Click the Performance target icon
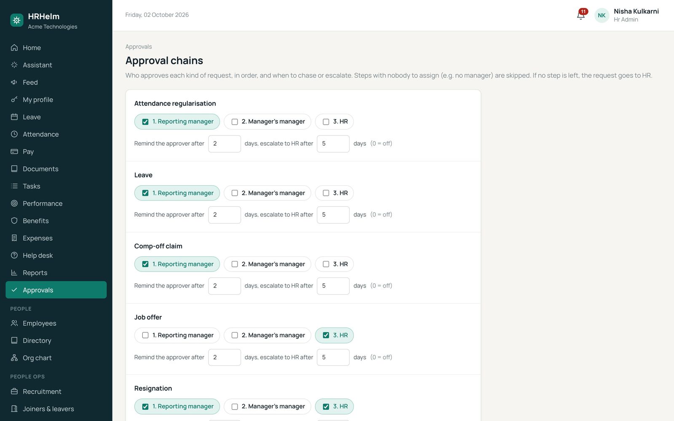 pyautogui.click(x=14, y=203)
